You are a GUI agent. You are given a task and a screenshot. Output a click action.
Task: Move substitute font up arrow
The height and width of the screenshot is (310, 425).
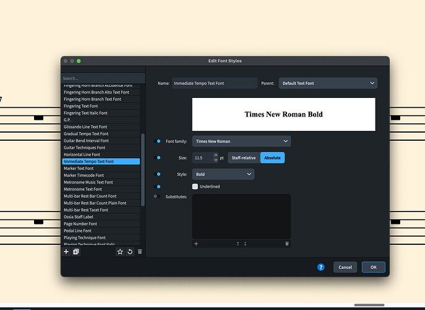click(238, 244)
